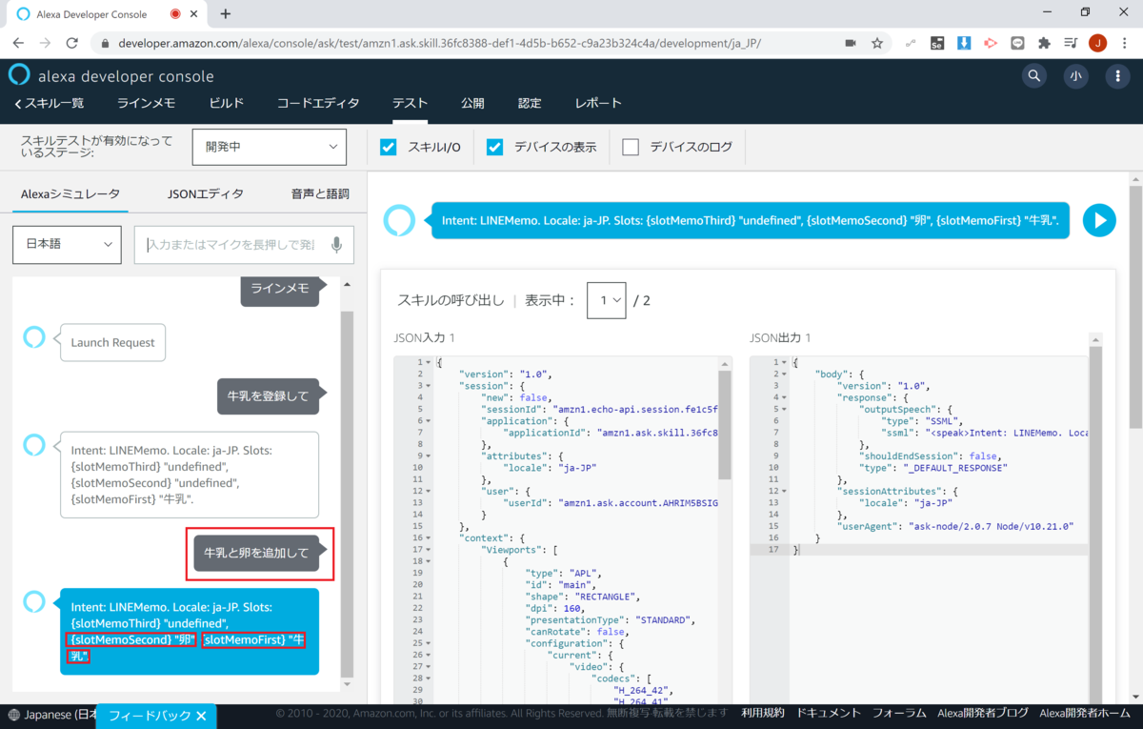Select the Launch Request response bubble

[112, 342]
